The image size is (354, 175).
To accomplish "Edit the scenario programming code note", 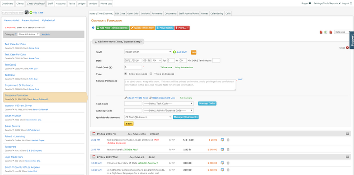I will [x=222, y=170].
